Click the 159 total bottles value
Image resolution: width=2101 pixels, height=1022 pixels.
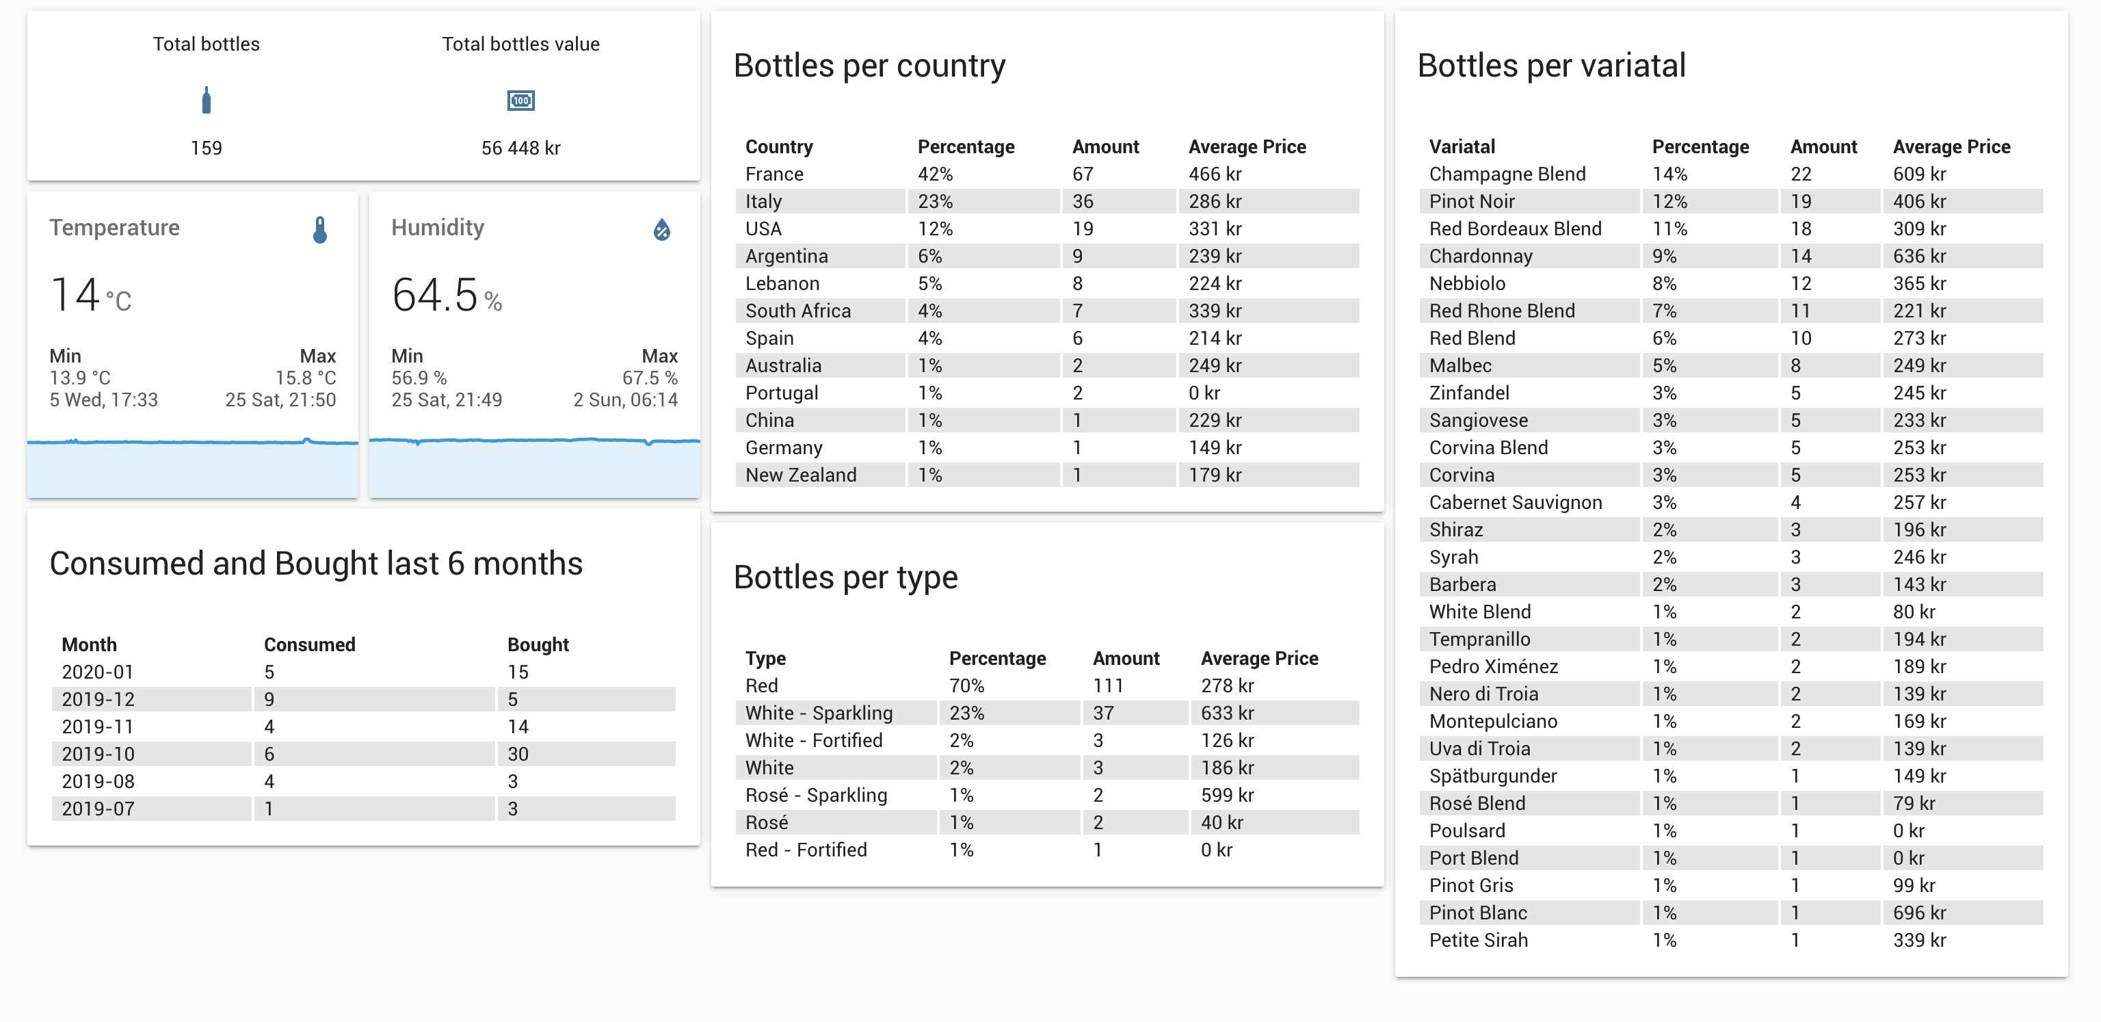[x=207, y=148]
